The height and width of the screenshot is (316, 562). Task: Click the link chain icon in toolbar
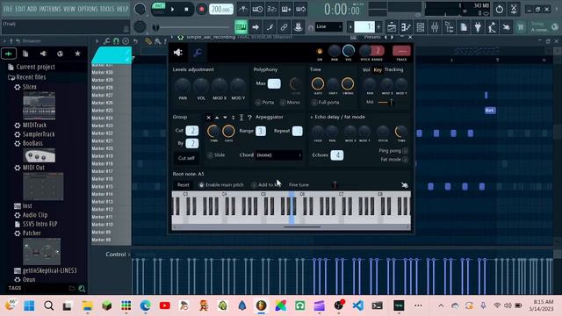pyautogui.click(x=284, y=27)
